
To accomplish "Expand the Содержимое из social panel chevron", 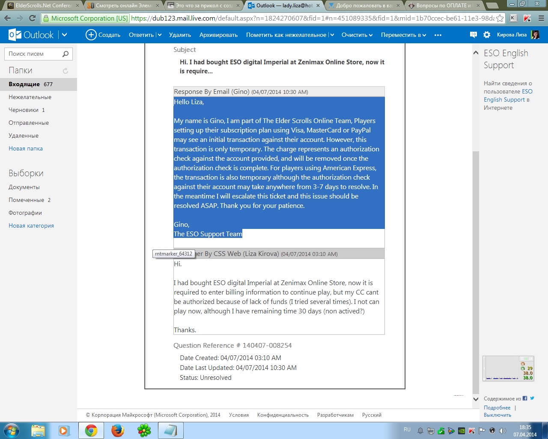I will (x=476, y=399).
